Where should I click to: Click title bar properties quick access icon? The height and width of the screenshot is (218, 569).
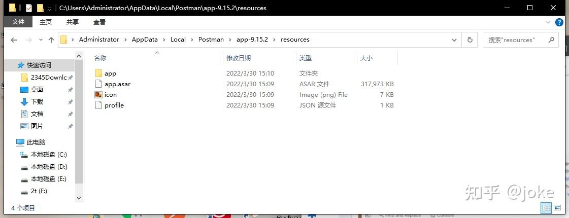tap(28, 8)
